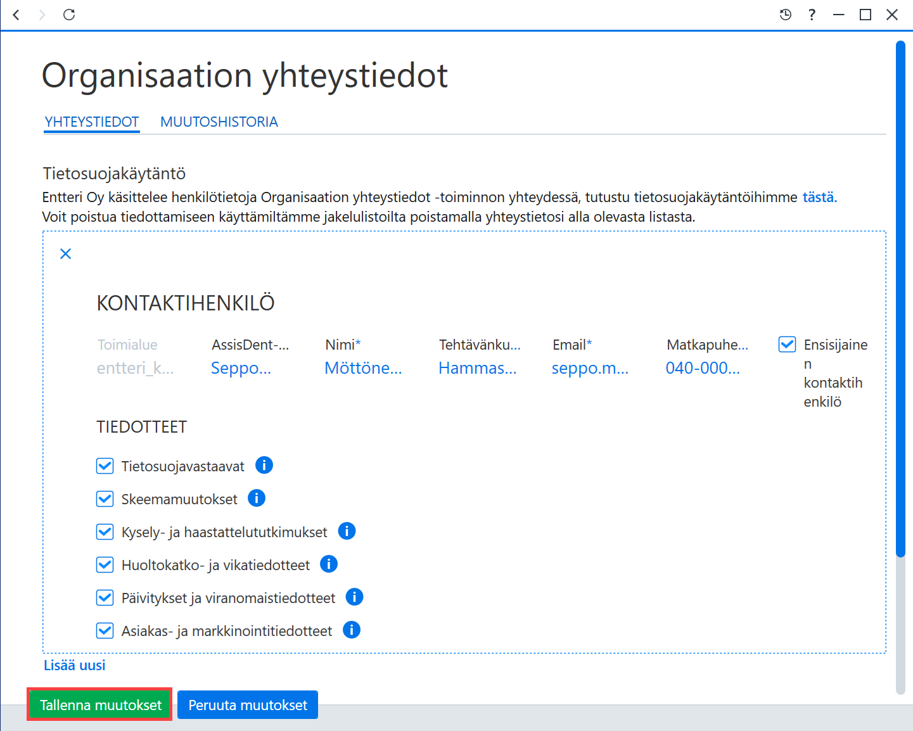Image resolution: width=913 pixels, height=731 pixels.
Task: Remove contact card with the X icon
Action: point(65,254)
